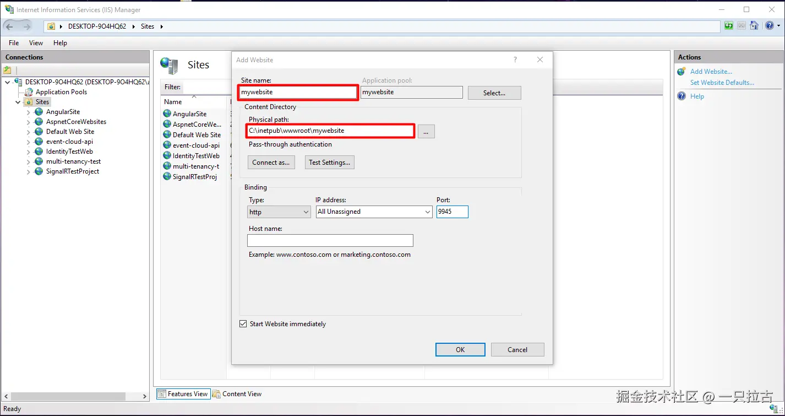The width and height of the screenshot is (785, 416).
Task: Uncheck Start Website immediately
Action: click(x=243, y=323)
